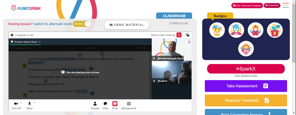Open How SparkX works link

[x=246, y=75]
